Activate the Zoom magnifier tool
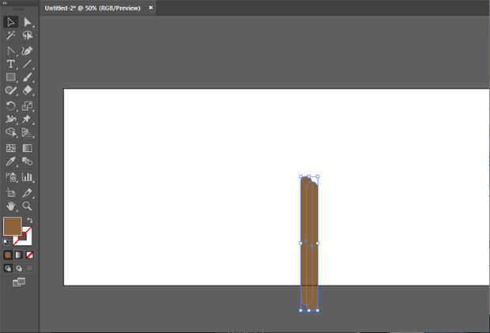The image size is (490, 333). pyautogui.click(x=28, y=206)
